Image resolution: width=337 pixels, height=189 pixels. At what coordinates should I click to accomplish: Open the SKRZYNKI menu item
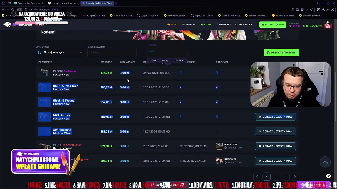[x=189, y=24]
